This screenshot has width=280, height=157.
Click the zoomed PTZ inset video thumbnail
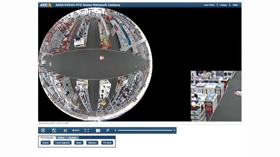[216, 96]
